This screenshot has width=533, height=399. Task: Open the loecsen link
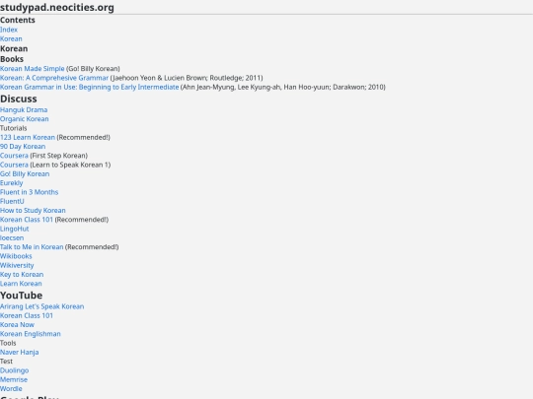tap(12, 238)
